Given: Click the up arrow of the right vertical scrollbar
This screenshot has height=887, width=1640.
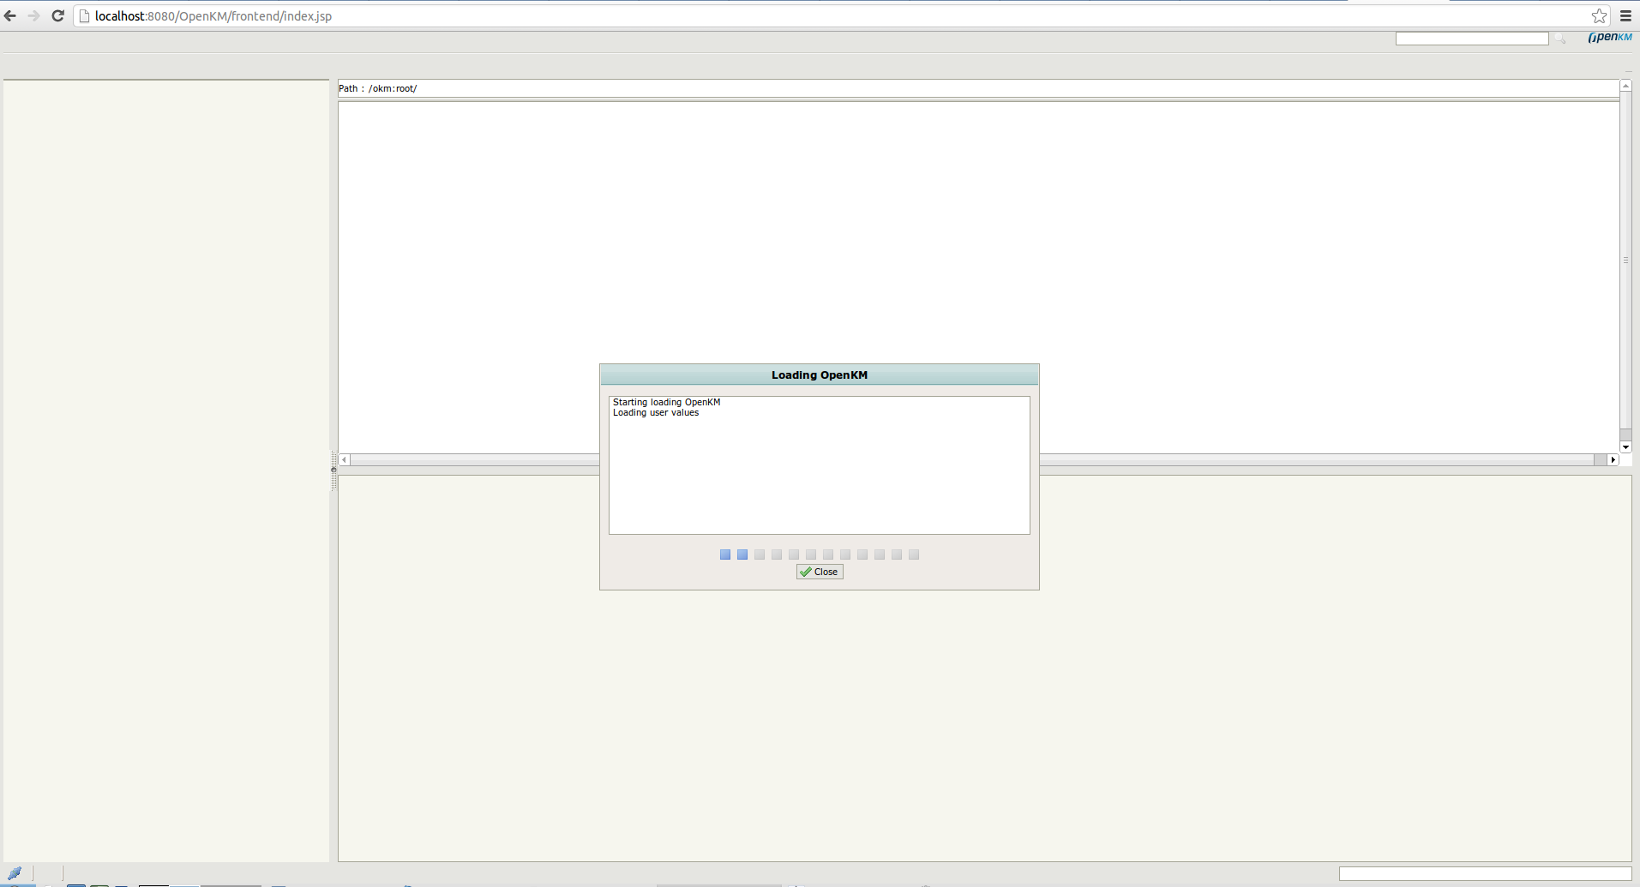Looking at the screenshot, I should click(x=1625, y=85).
